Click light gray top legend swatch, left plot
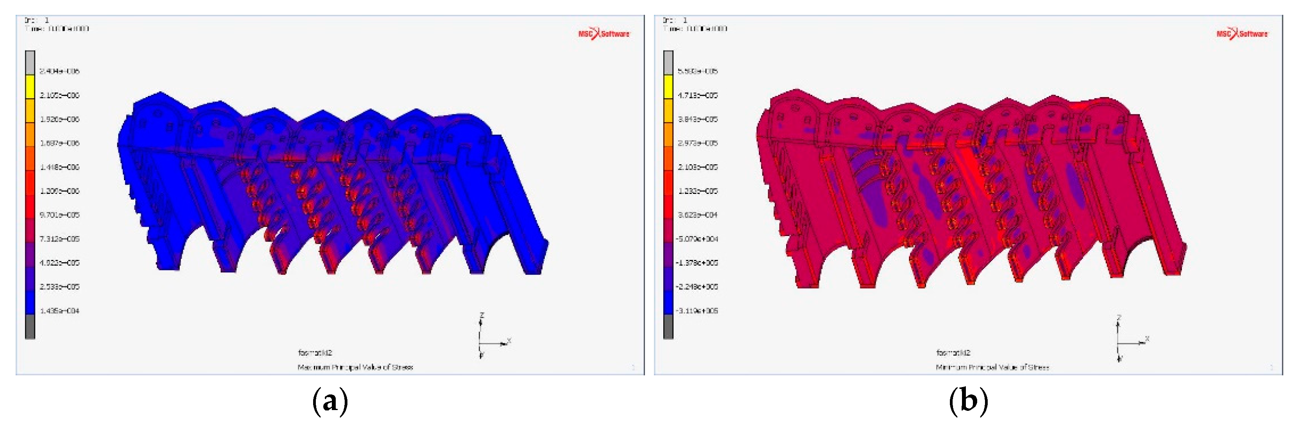 tap(30, 63)
